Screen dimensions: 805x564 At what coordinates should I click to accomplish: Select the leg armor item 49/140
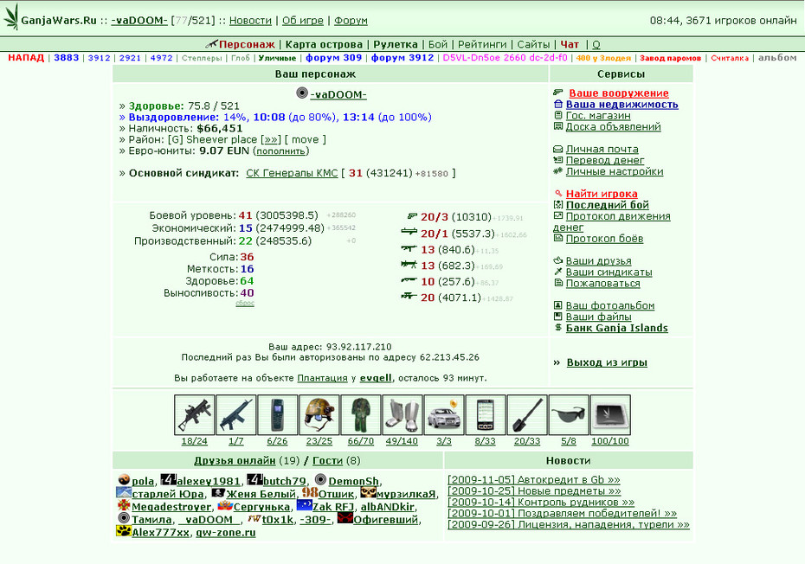point(402,414)
